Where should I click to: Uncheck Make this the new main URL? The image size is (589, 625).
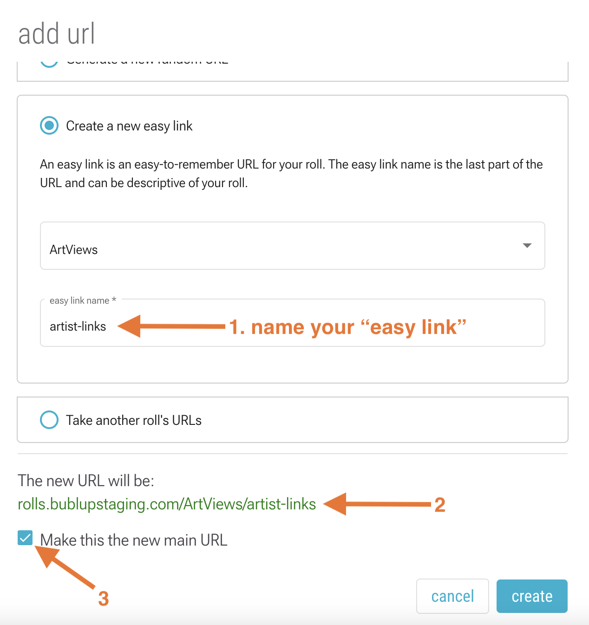tap(25, 538)
